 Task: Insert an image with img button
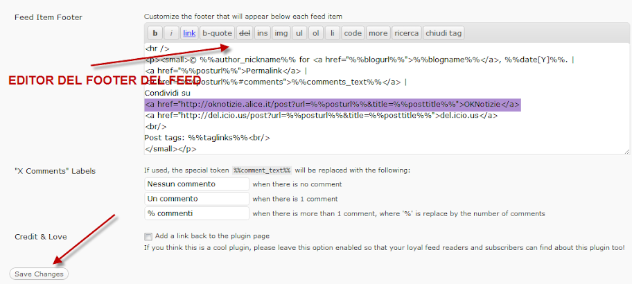pos(281,33)
